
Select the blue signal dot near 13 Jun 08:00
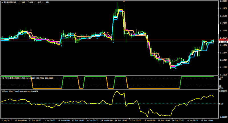click(x=61, y=46)
